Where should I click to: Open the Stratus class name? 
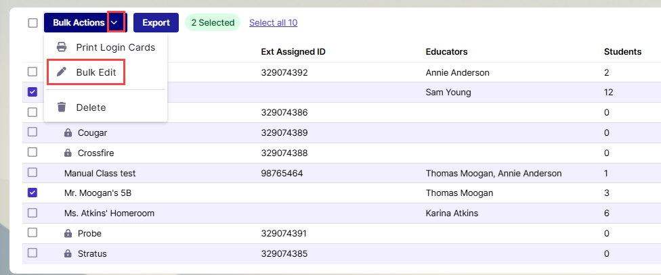pos(92,253)
